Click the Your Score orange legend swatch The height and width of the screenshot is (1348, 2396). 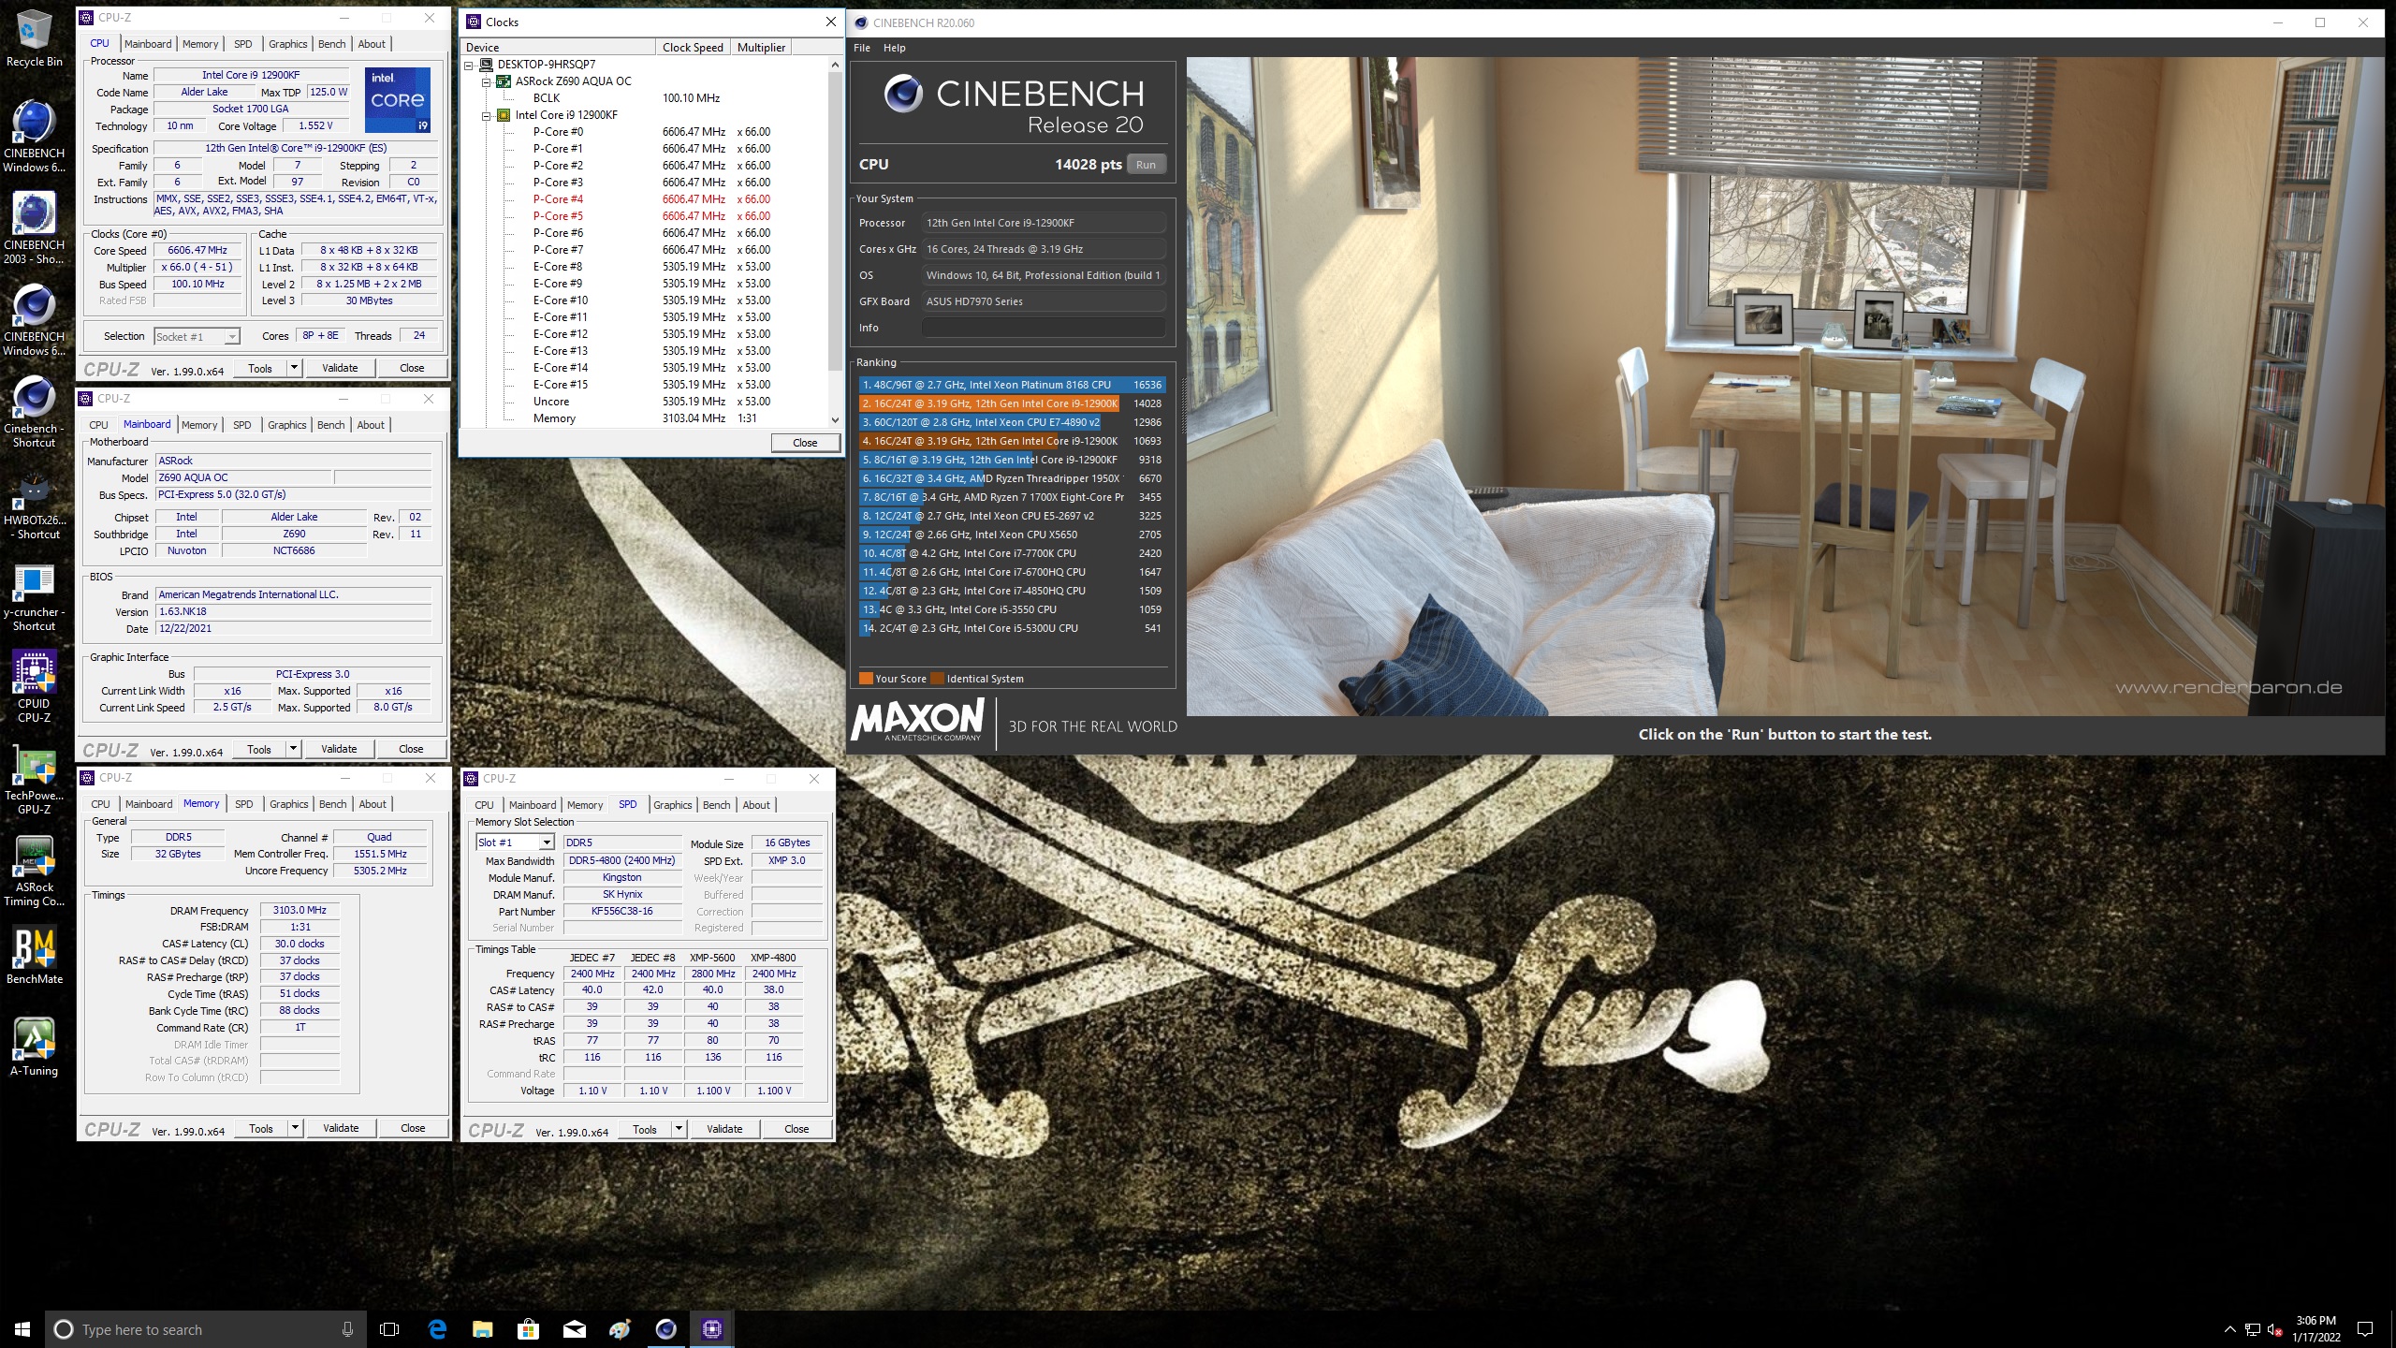pos(866,679)
